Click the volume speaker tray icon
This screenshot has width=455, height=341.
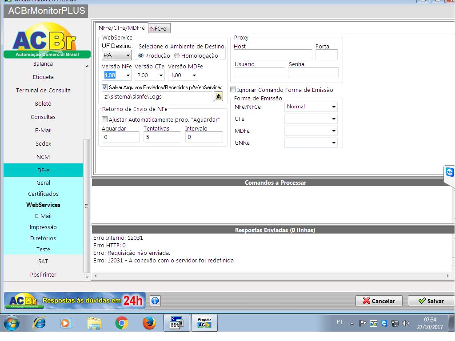(406, 323)
